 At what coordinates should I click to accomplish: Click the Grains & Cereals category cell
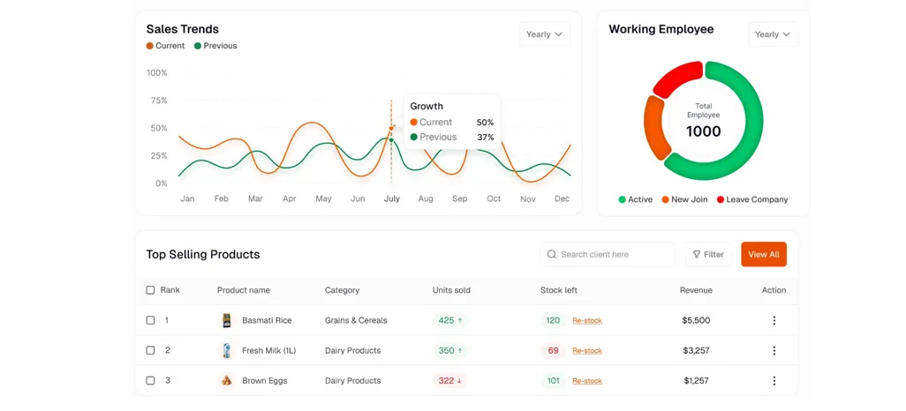tap(356, 320)
